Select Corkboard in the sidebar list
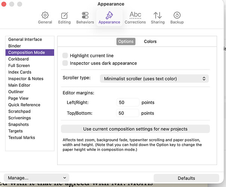The width and height of the screenshot is (226, 187). coord(30,59)
